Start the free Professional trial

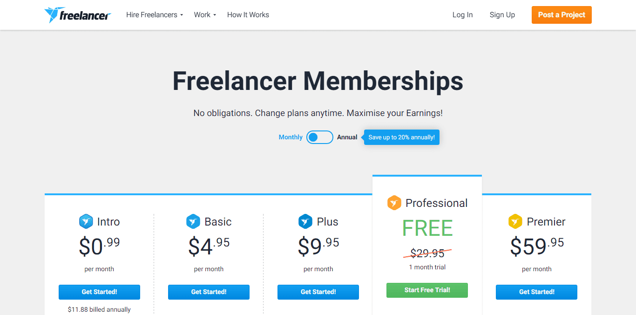pyautogui.click(x=427, y=290)
